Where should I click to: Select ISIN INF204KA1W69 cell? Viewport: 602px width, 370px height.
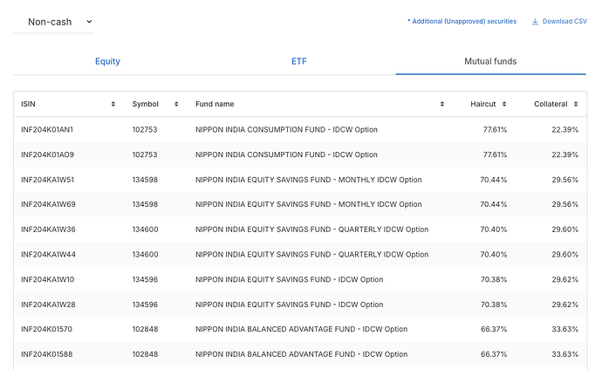click(48, 204)
